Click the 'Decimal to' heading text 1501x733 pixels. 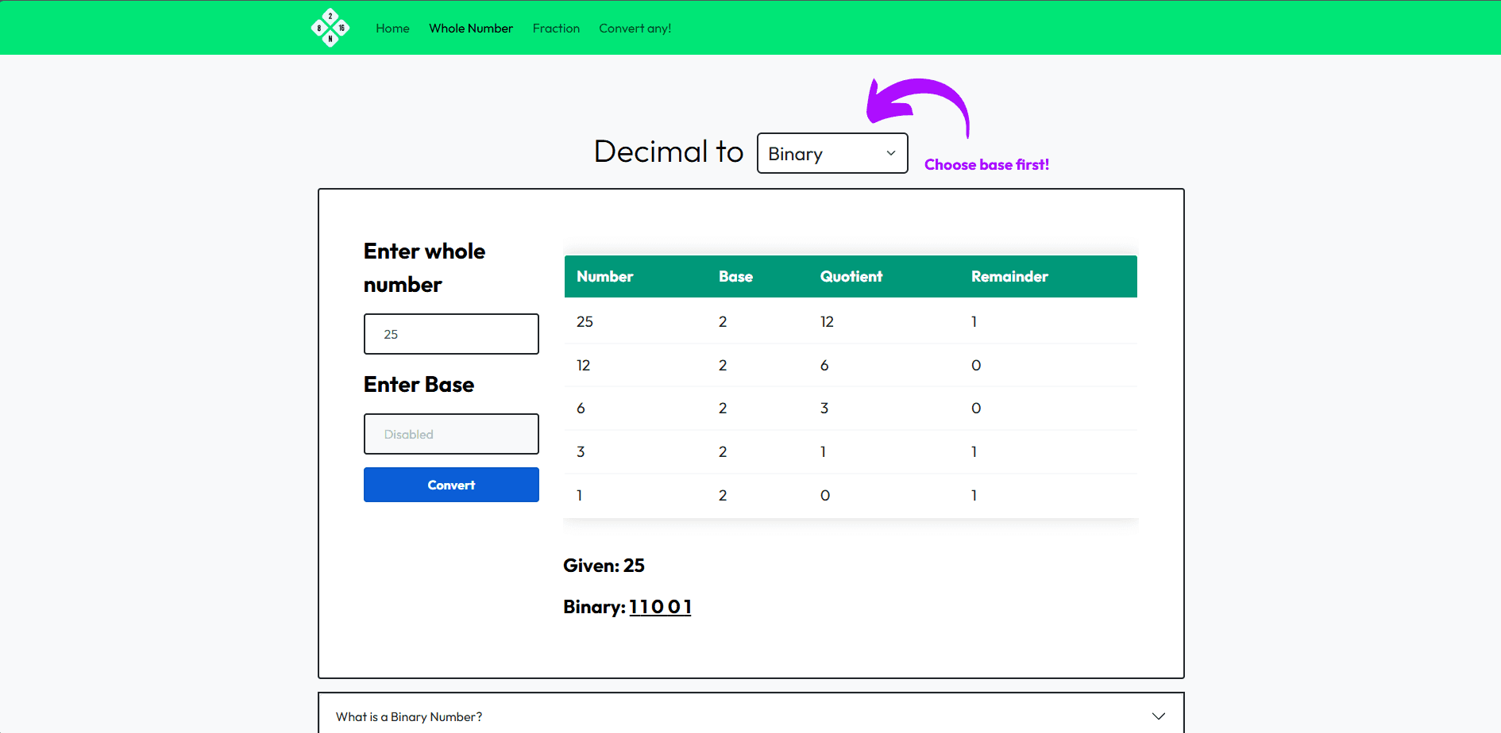click(x=668, y=152)
